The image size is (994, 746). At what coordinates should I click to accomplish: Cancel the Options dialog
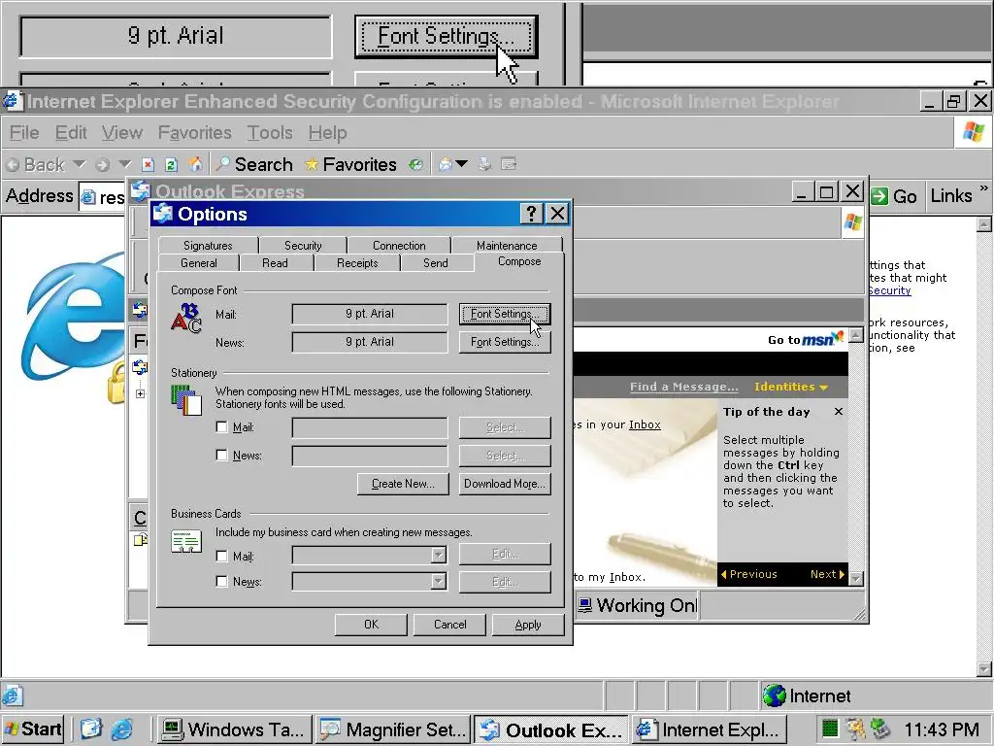click(x=449, y=625)
